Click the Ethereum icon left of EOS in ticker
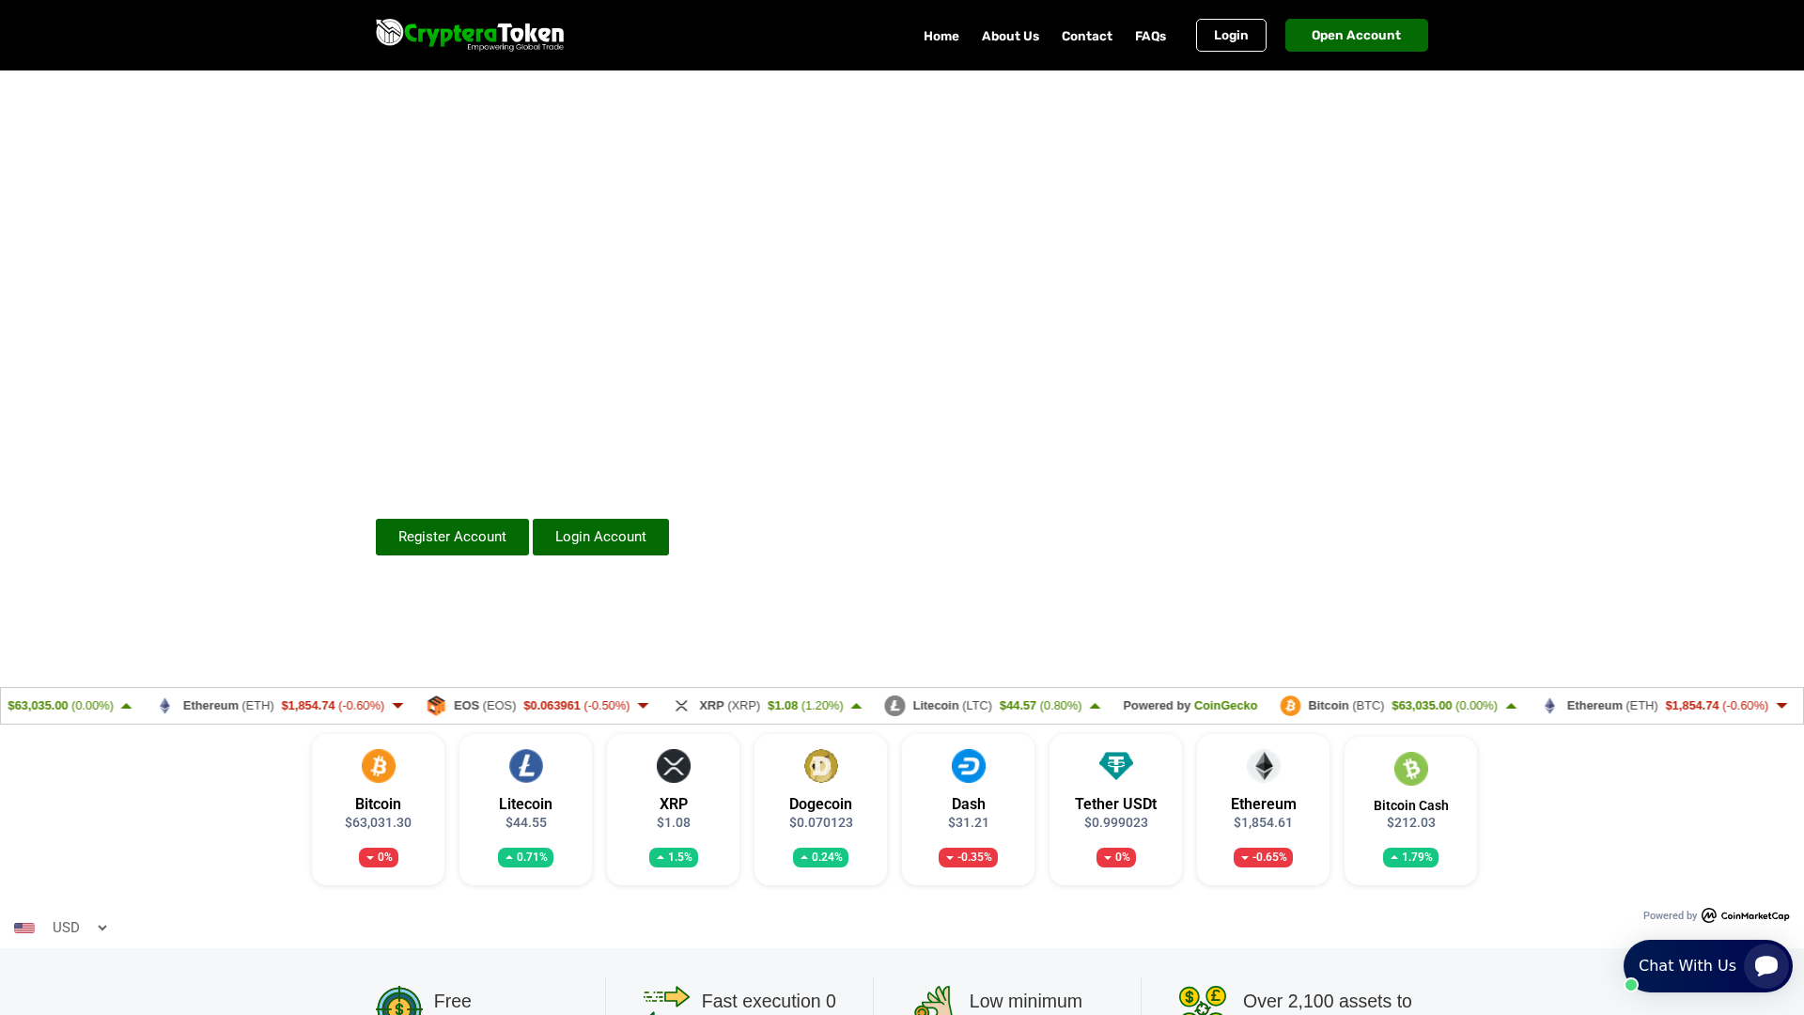The image size is (1804, 1015). pos(165,706)
